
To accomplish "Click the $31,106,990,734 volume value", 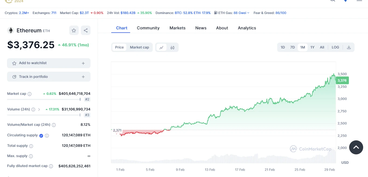I will pos(76,109).
